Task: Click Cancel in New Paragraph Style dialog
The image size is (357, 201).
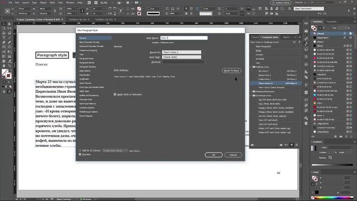Action: (233, 155)
